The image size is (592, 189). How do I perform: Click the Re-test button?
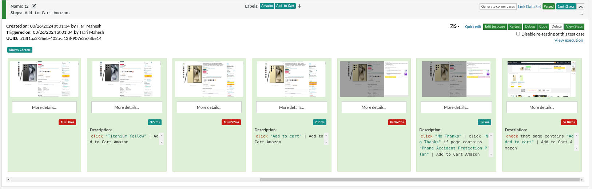514,26
